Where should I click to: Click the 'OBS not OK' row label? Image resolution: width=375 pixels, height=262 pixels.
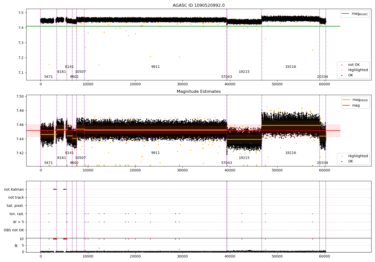tap(14, 230)
